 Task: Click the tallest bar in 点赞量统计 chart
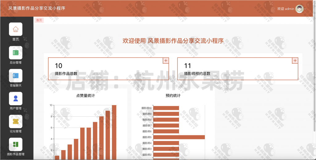click(x=114, y=132)
